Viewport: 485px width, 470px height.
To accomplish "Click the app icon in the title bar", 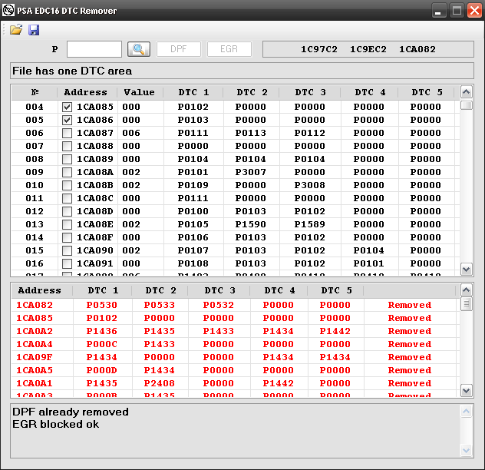I will coord(8,10).
